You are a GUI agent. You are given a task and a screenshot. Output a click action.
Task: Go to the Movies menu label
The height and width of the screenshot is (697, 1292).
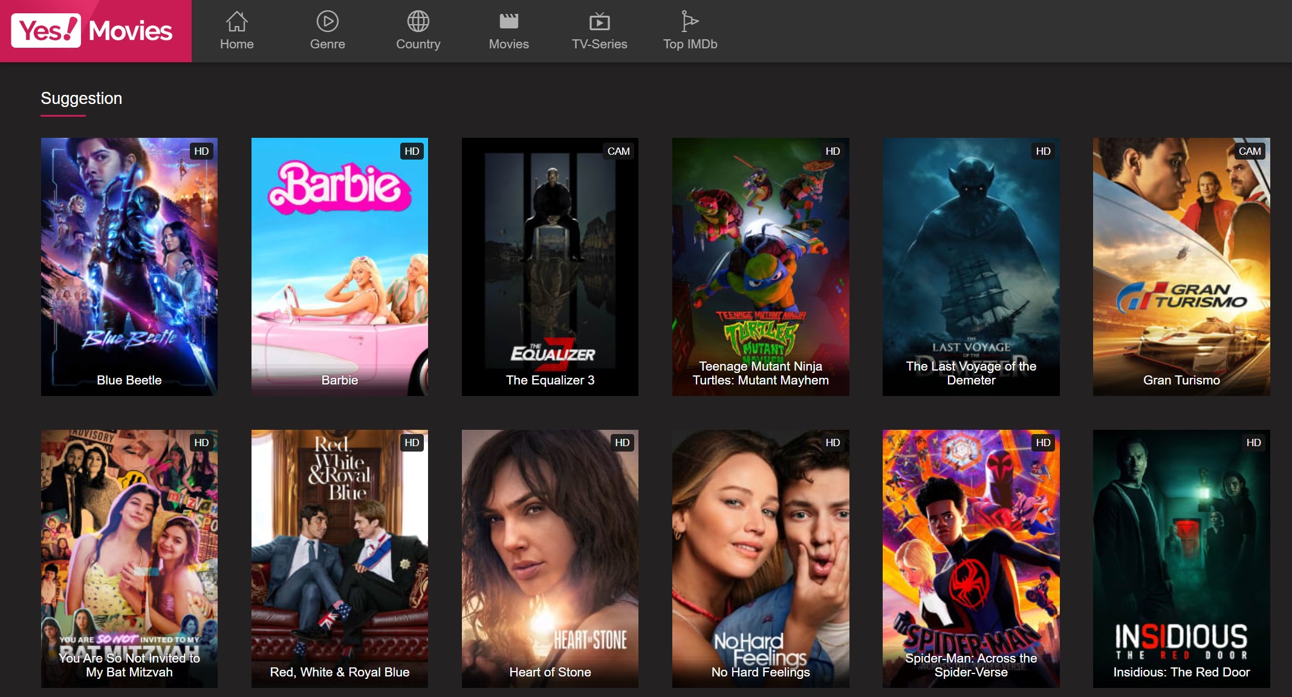click(509, 44)
